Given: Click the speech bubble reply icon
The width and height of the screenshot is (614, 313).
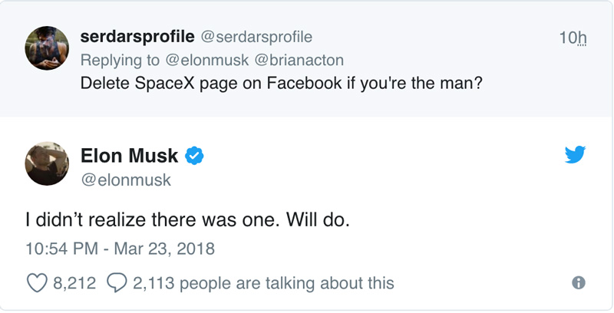Looking at the screenshot, I should [x=118, y=283].
